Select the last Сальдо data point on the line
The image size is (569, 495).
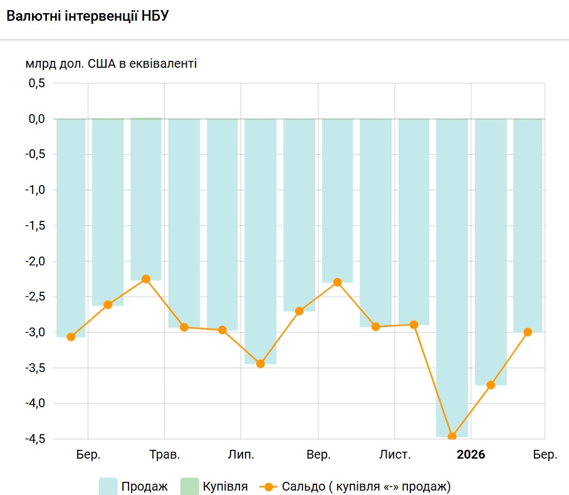pos(528,332)
